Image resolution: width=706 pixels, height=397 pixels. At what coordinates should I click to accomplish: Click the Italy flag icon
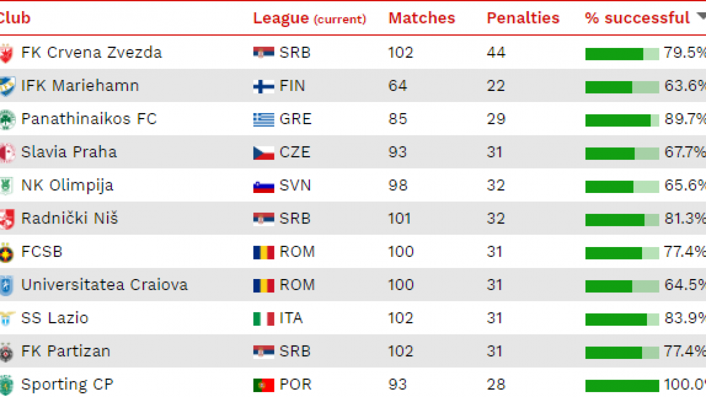point(264,319)
